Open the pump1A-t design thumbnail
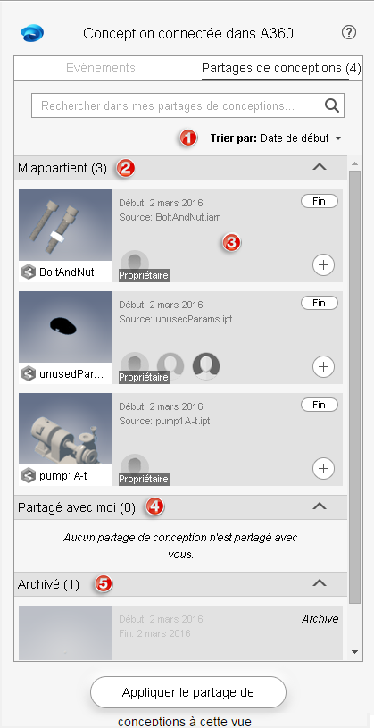Viewport: 374px width, 728px height. (x=65, y=429)
